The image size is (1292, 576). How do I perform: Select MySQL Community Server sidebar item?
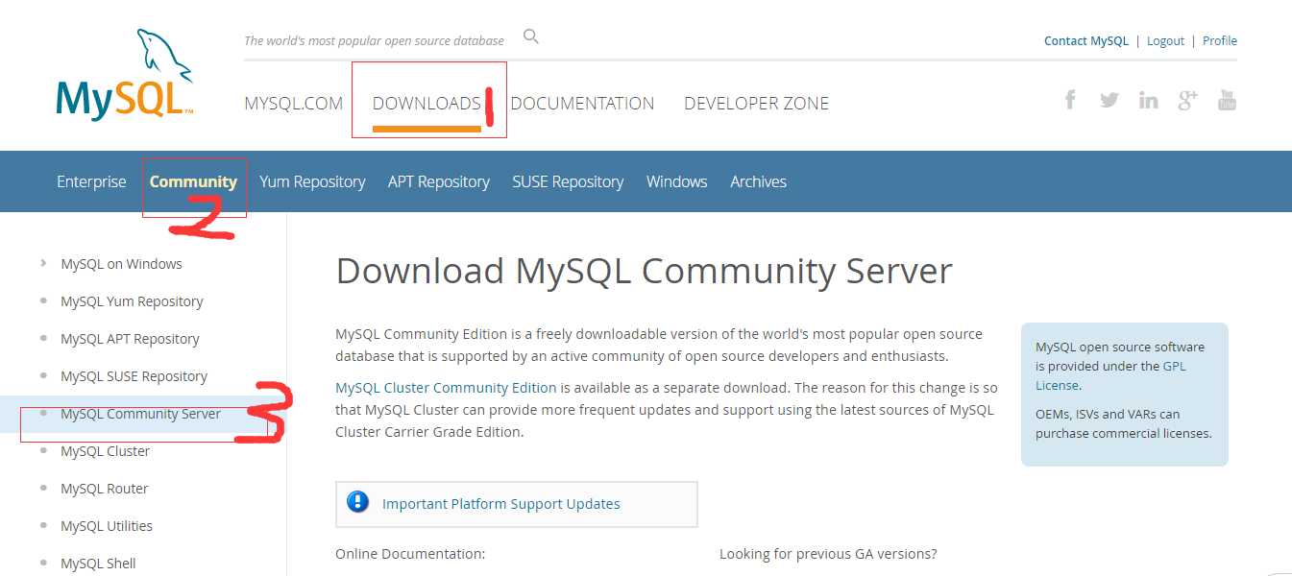click(x=140, y=414)
